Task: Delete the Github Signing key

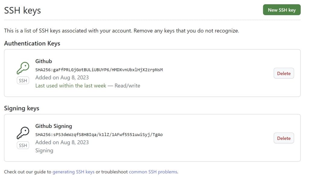Action: pyautogui.click(x=284, y=138)
